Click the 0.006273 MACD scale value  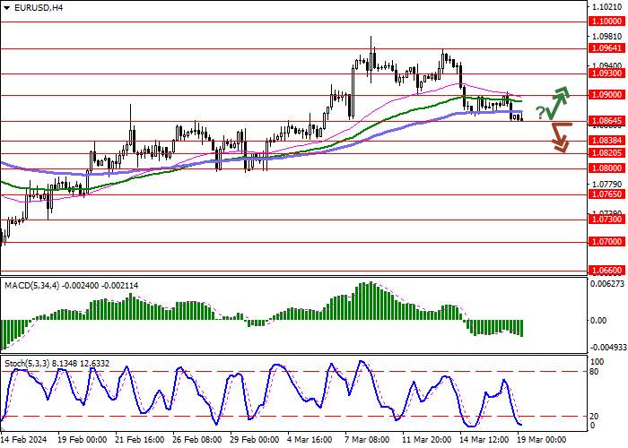coord(607,284)
